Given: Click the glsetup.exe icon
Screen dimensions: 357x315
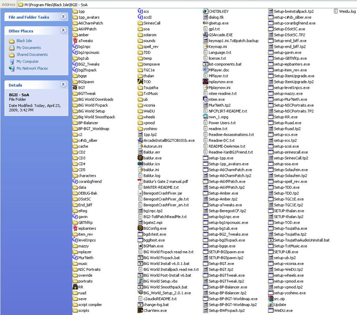Looking at the screenshot, I should pyautogui.click(x=205, y=23).
